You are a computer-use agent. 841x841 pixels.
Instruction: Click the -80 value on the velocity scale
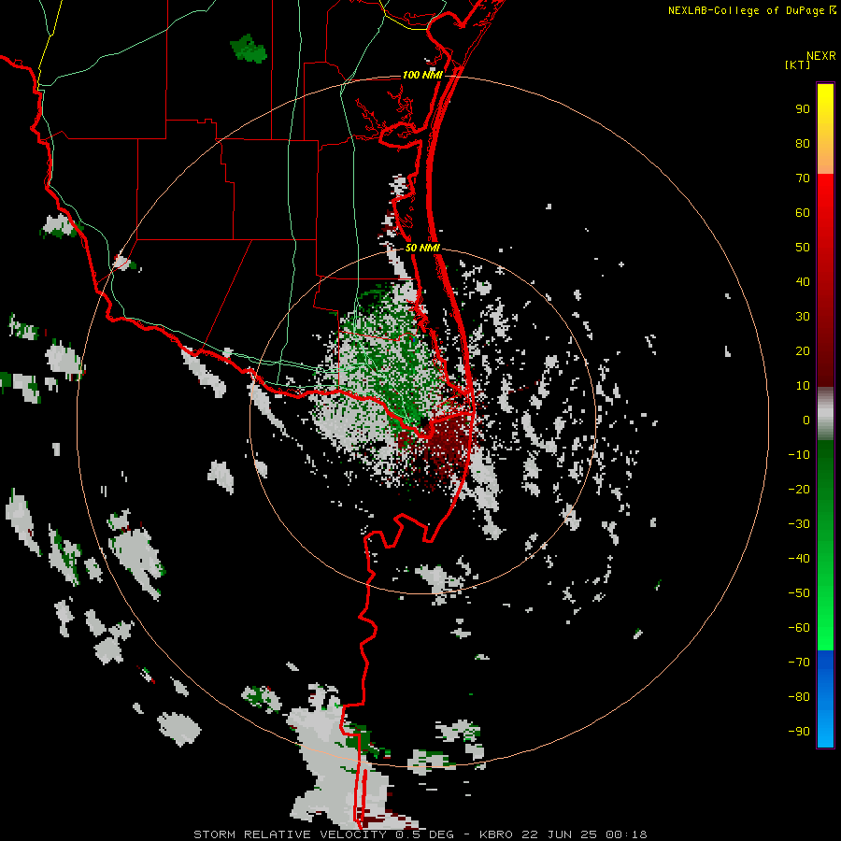click(799, 697)
